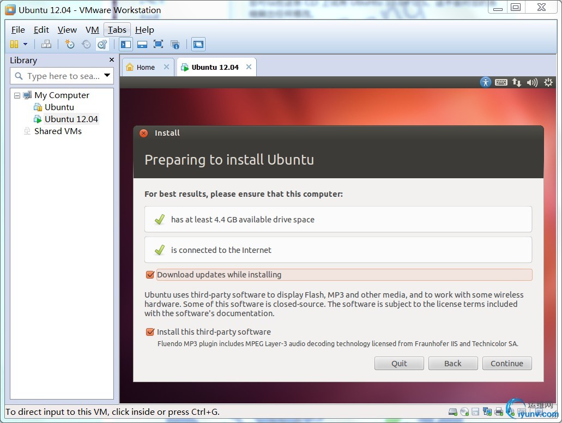Collapse the My Computer tree node
The image size is (562, 423).
pos(17,95)
